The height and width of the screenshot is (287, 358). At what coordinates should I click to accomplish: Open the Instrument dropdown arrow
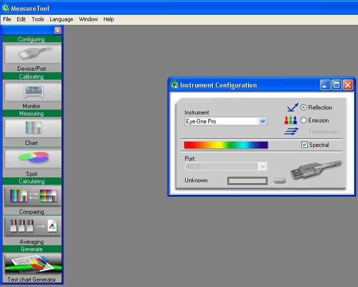(262, 121)
